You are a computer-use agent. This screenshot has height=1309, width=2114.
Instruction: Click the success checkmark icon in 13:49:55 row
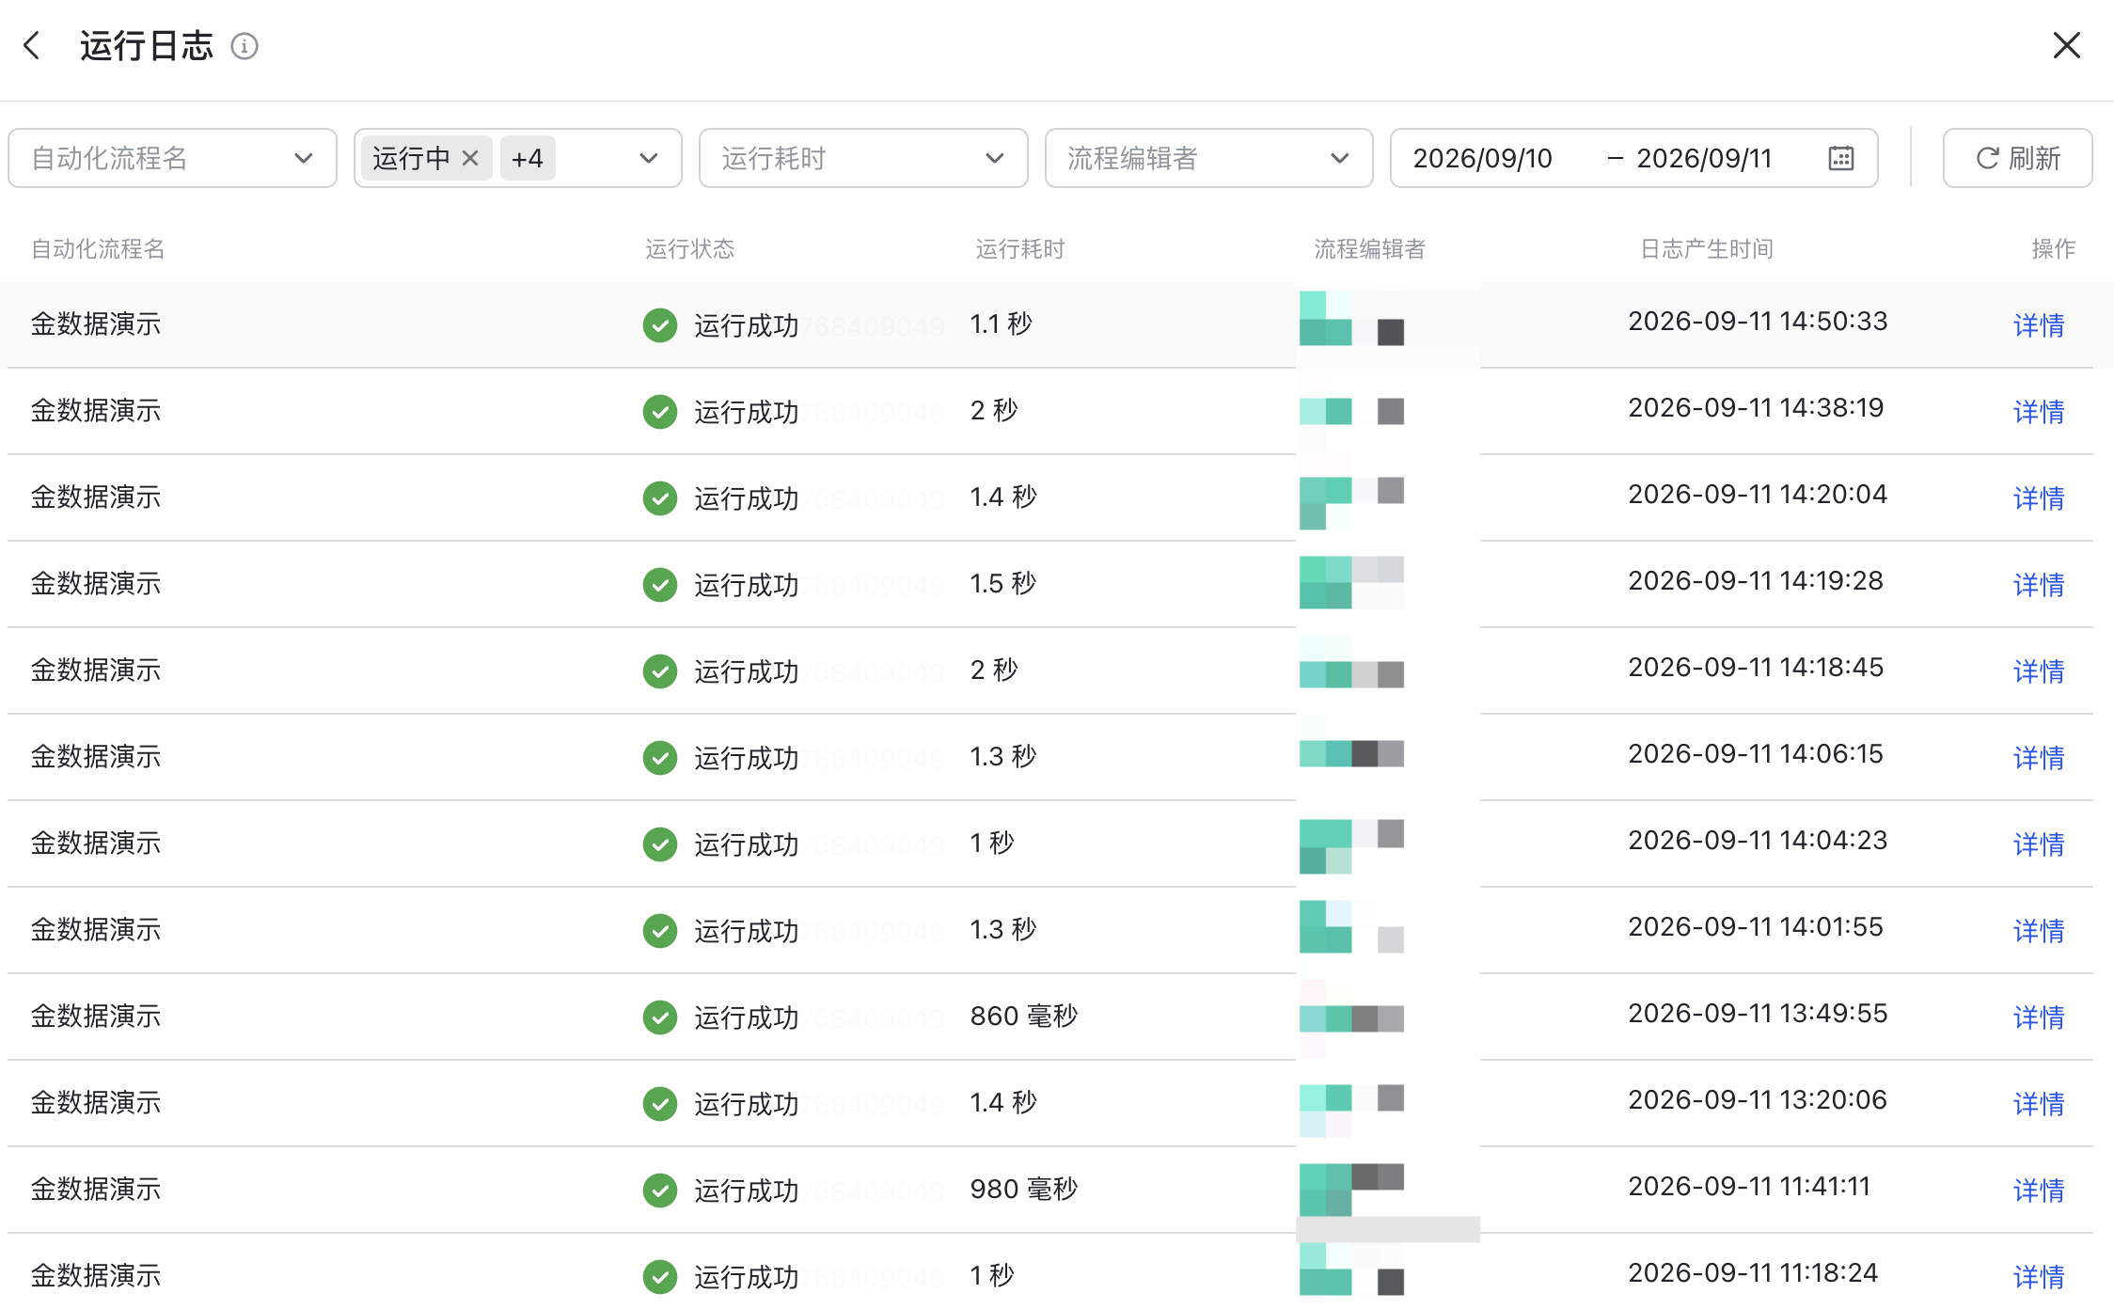(x=660, y=1017)
